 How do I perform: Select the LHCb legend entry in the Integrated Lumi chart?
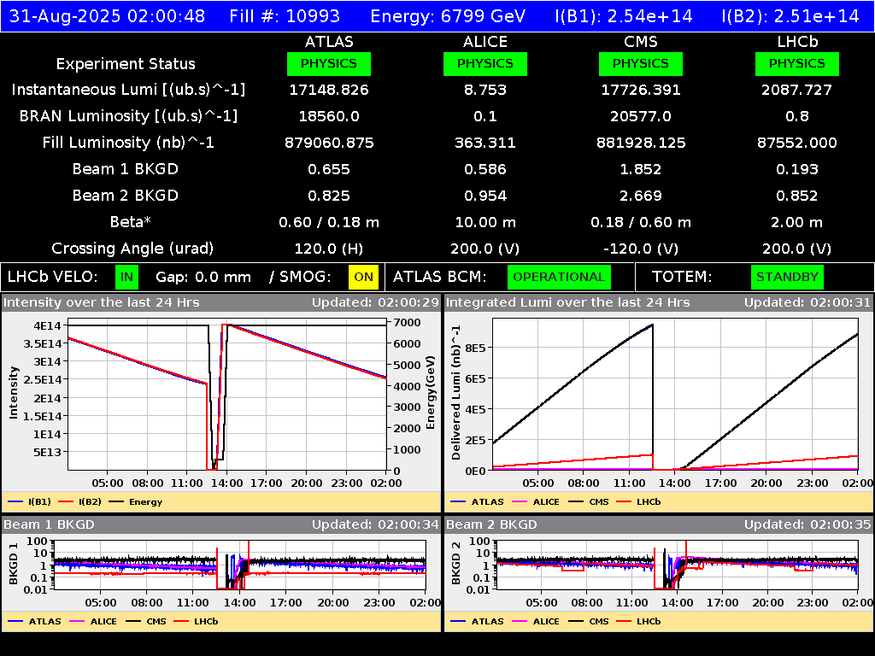pyautogui.click(x=638, y=502)
